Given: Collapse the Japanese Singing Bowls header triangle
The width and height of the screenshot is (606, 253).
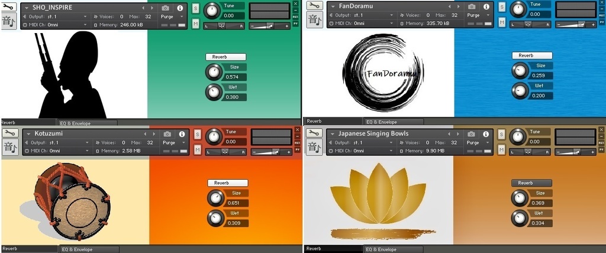Looking at the screenshot, I should pos(333,134).
